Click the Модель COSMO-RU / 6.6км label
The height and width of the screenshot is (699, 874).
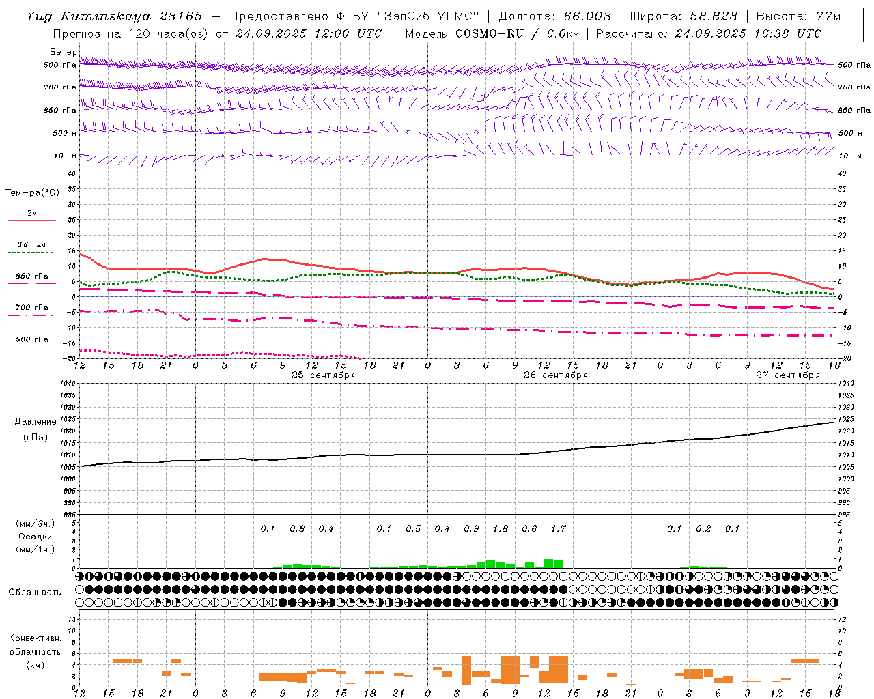click(x=492, y=33)
